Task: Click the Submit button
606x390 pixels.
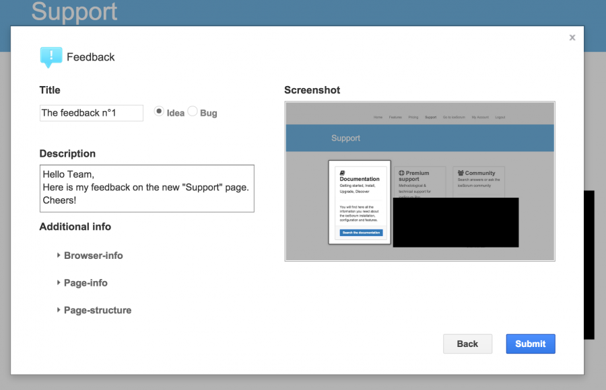Action: (531, 344)
